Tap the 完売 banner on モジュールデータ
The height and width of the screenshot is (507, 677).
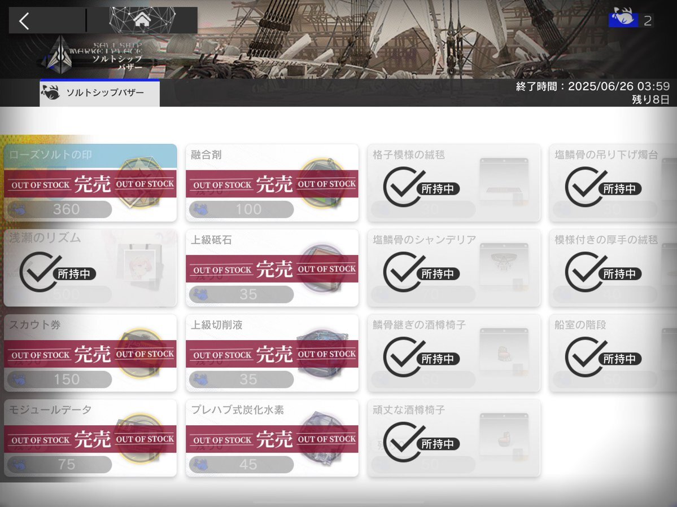pos(90,439)
